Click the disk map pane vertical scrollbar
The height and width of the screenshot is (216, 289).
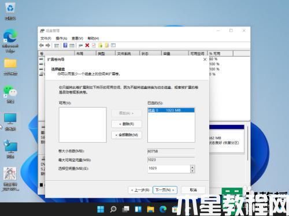(248, 143)
